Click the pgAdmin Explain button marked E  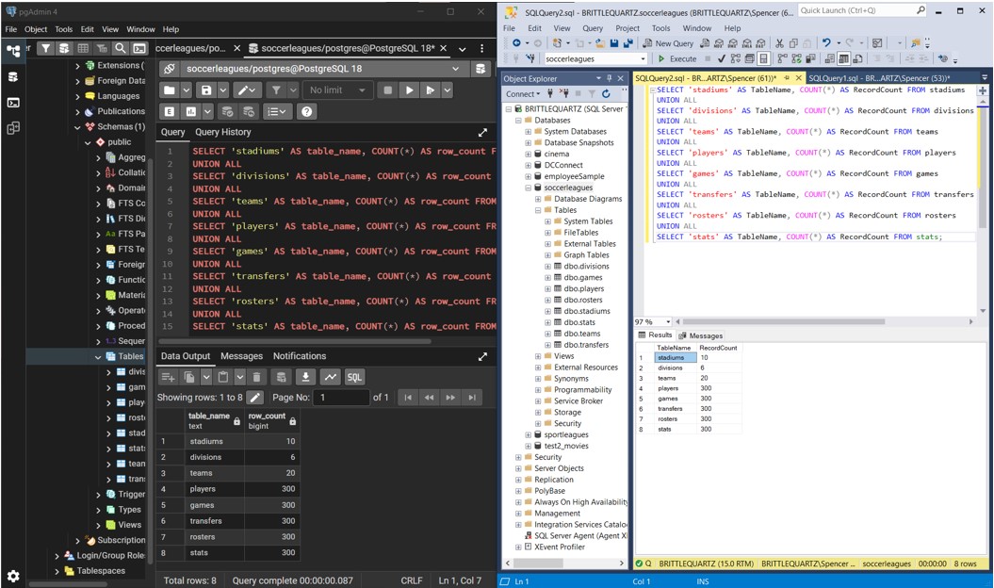pos(170,111)
